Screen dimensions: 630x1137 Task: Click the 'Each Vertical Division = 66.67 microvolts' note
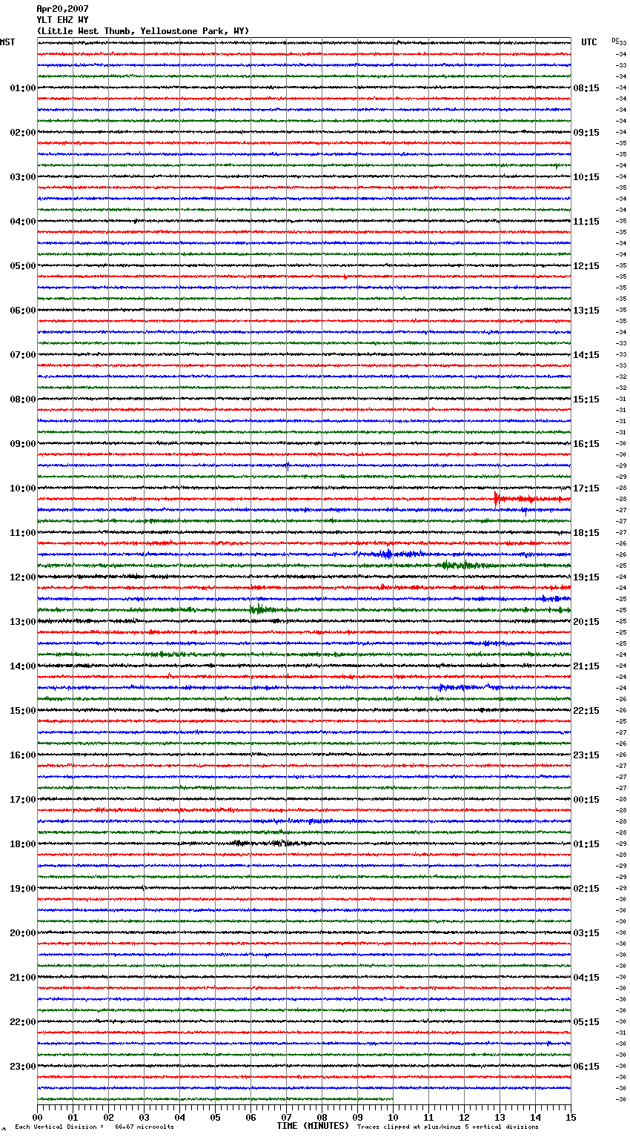click(95, 1127)
